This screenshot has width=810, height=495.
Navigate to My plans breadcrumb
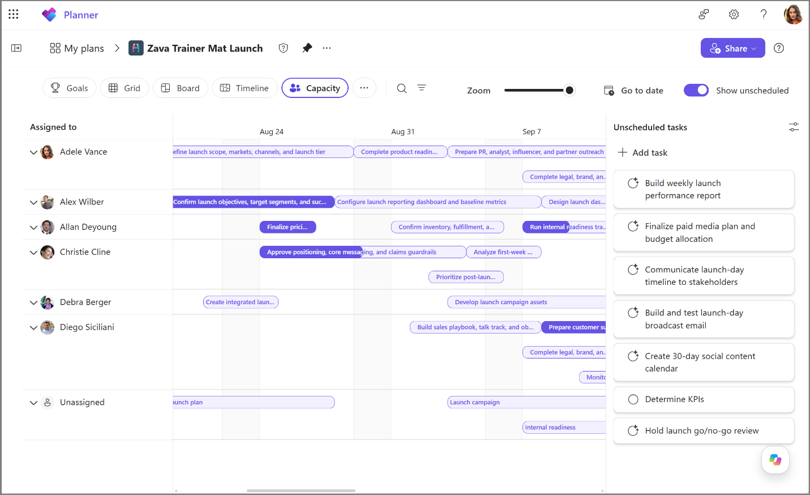[x=77, y=48]
